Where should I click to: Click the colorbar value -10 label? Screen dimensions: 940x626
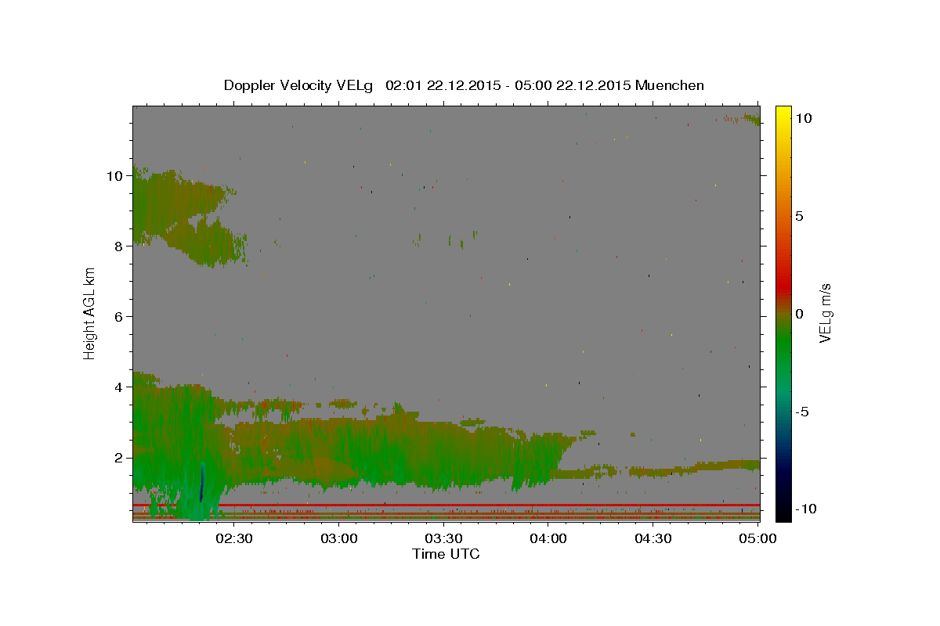[805, 509]
